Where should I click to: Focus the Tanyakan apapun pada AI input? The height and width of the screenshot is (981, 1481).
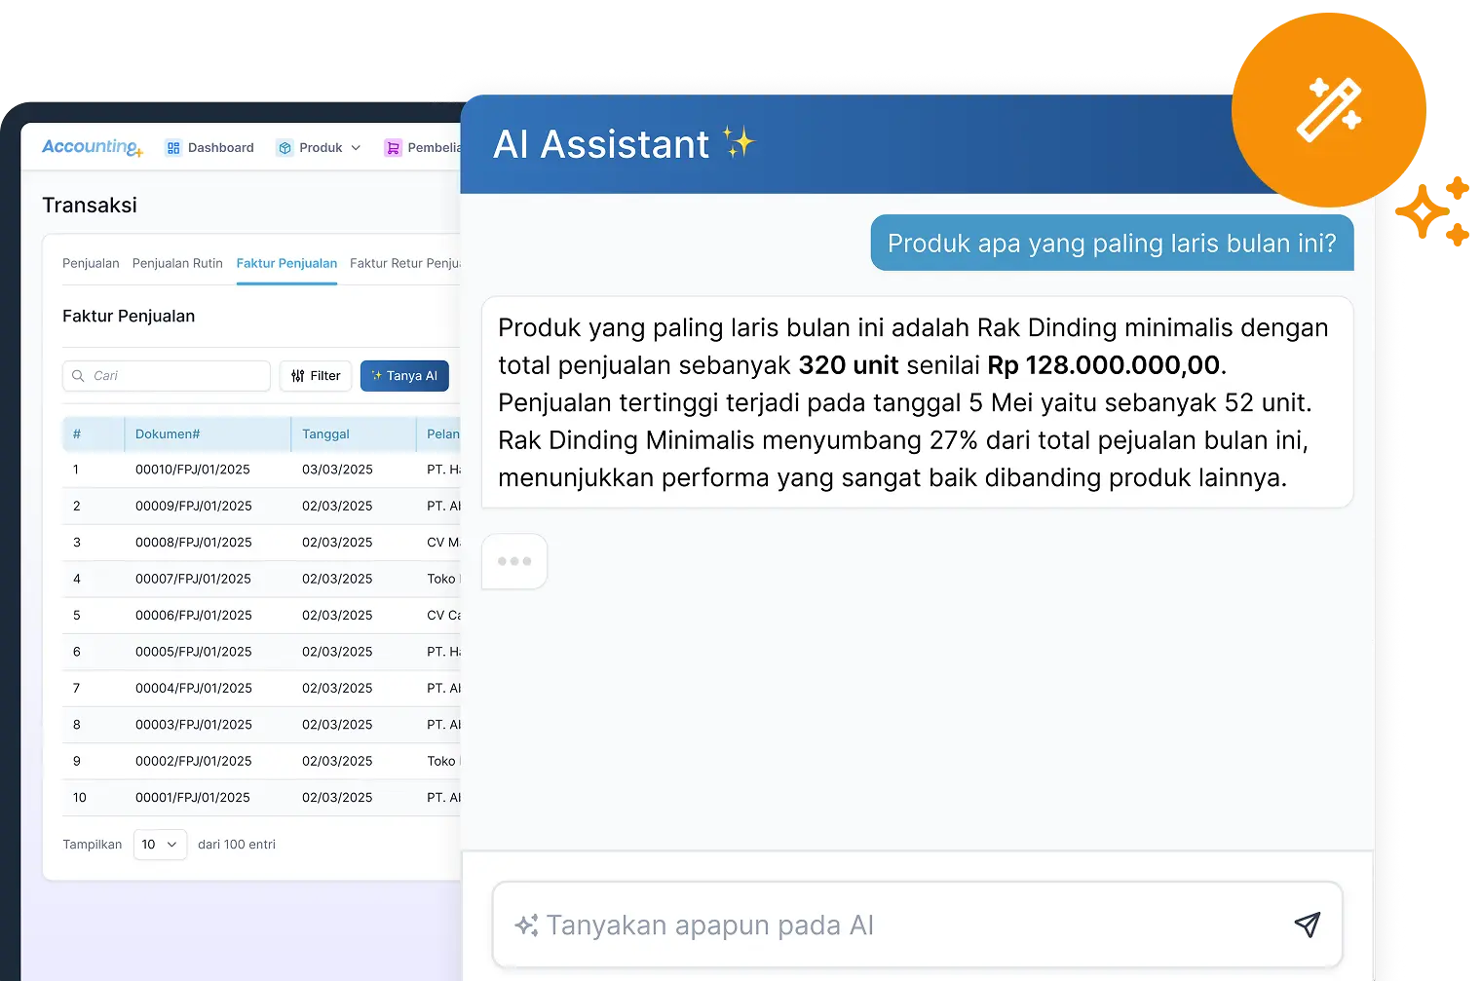[x=917, y=924]
